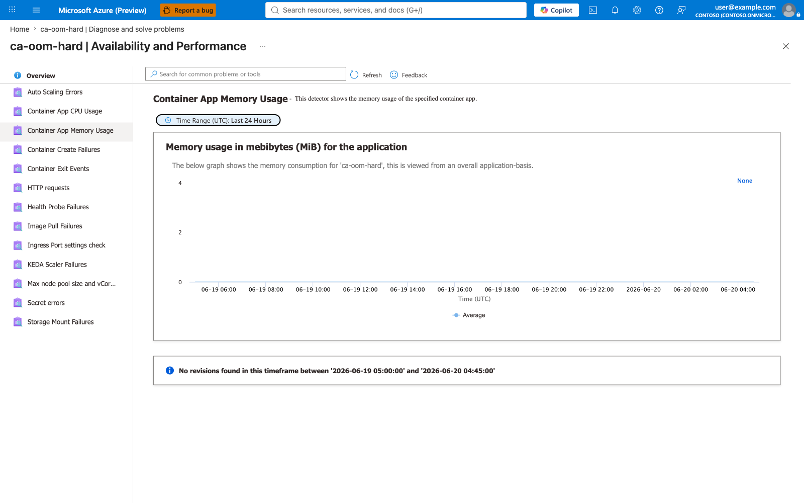Open HTTP requests detector
This screenshot has width=804, height=503.
click(x=66, y=188)
